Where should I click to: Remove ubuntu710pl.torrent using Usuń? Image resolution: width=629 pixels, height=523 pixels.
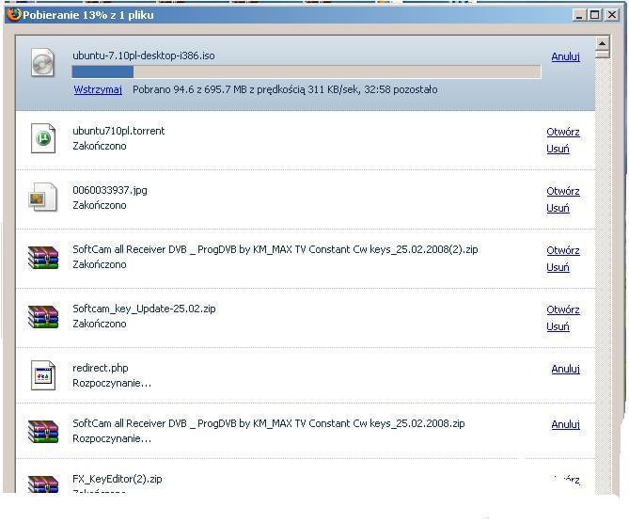click(558, 149)
